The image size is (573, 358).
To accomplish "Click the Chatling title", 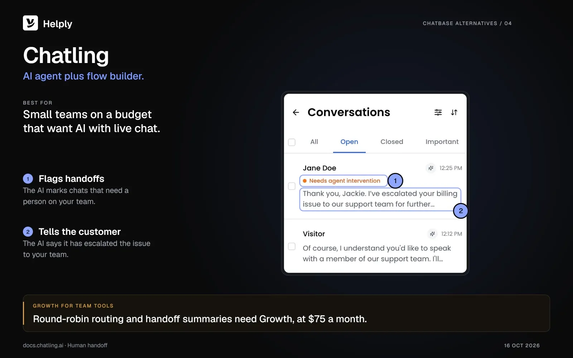I will (66, 55).
